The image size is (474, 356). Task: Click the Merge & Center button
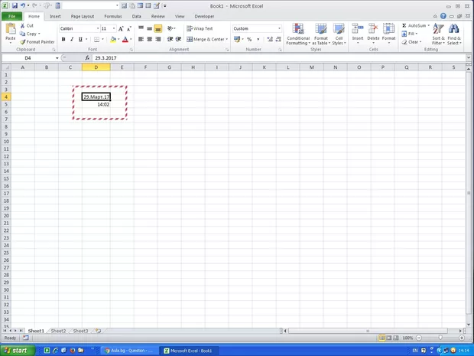[206, 39]
